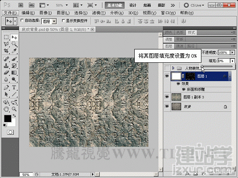This screenshot has width=238, height=178.
Task: Hide layer 图层 1 副本 3
Action: click(167, 97)
